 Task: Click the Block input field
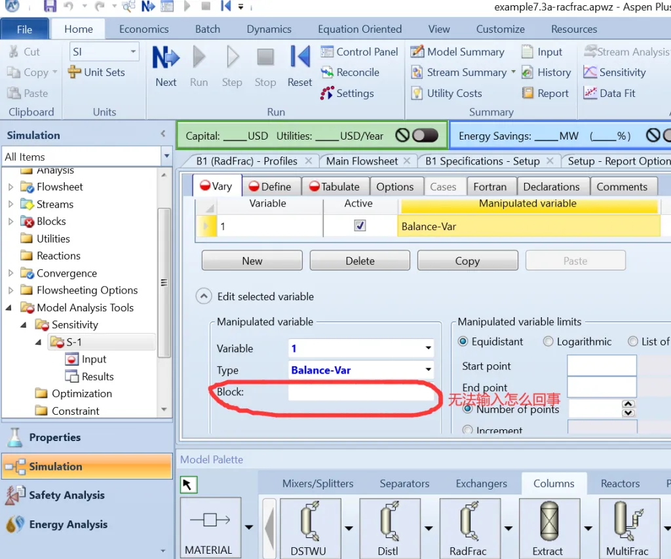[x=361, y=392]
